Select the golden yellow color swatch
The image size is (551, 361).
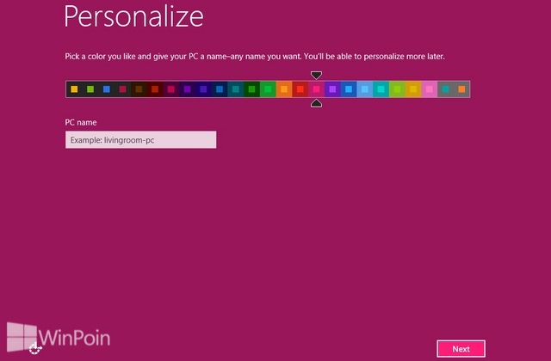point(413,89)
